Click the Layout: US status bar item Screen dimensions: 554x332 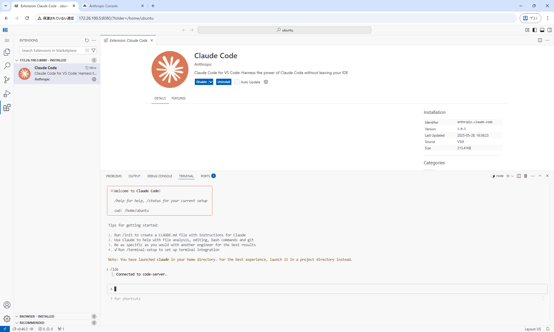pos(533,329)
